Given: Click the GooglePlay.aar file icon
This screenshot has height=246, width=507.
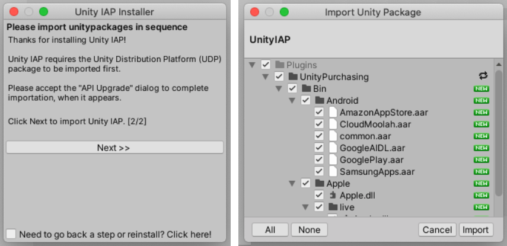Looking at the screenshot, I should click(x=333, y=159).
